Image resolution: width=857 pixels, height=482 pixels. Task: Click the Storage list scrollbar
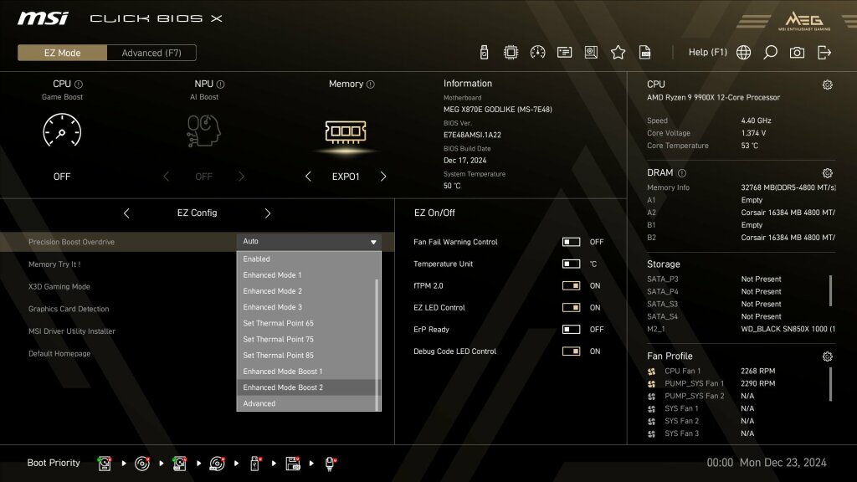click(x=831, y=290)
